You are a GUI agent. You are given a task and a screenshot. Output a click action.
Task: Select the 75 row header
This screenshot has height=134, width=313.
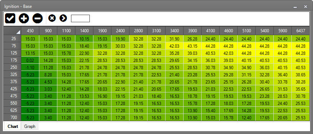(x=12, y=46)
